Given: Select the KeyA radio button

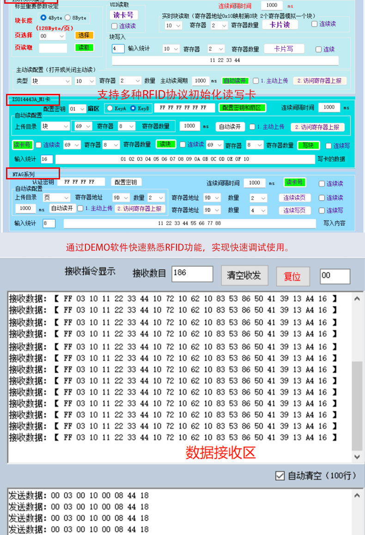Looking at the screenshot, I should click(110, 108).
